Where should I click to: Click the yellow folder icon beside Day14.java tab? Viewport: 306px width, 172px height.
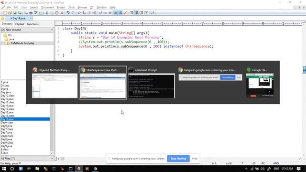tap(2, 18)
